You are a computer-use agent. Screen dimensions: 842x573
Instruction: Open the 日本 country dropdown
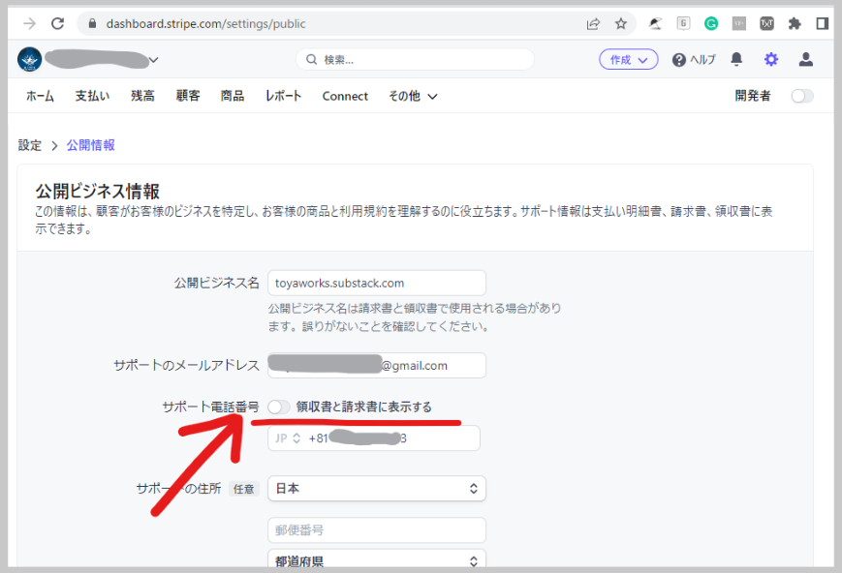click(x=377, y=488)
